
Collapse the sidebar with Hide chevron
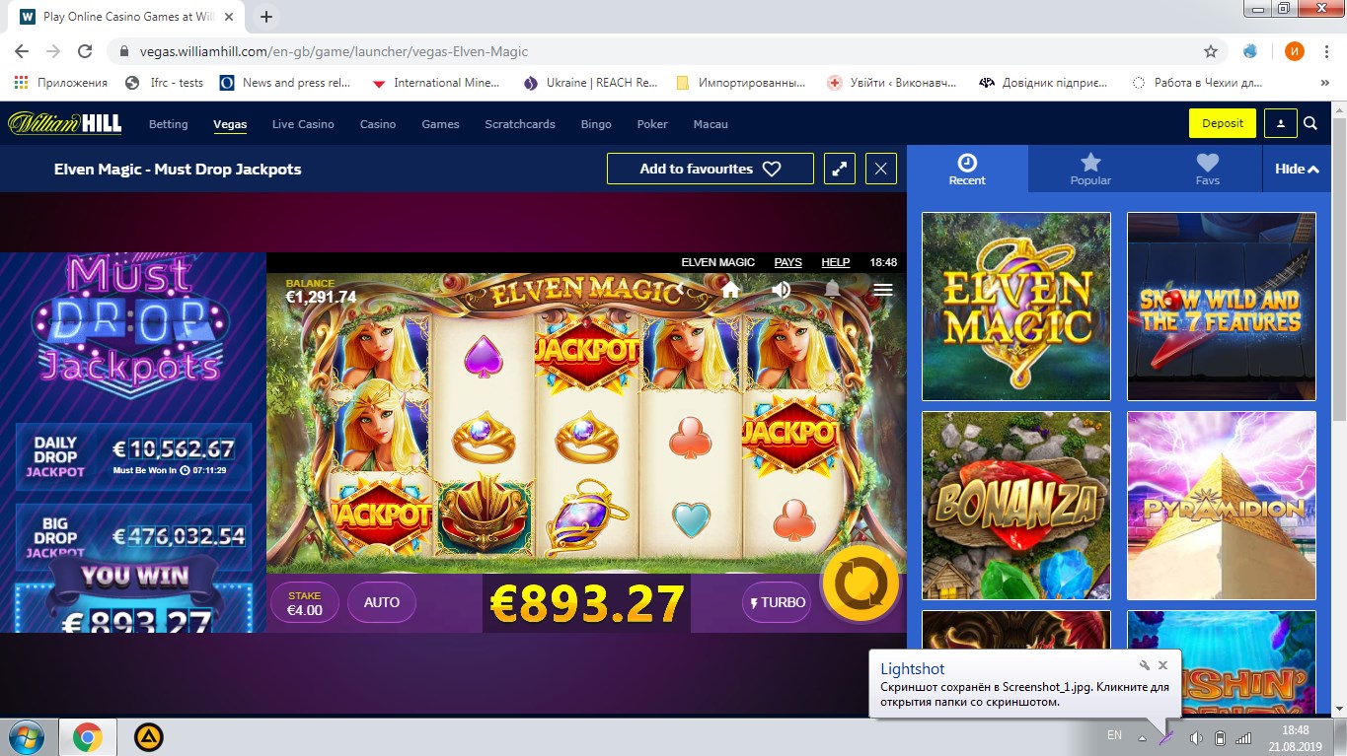[x=1297, y=169]
